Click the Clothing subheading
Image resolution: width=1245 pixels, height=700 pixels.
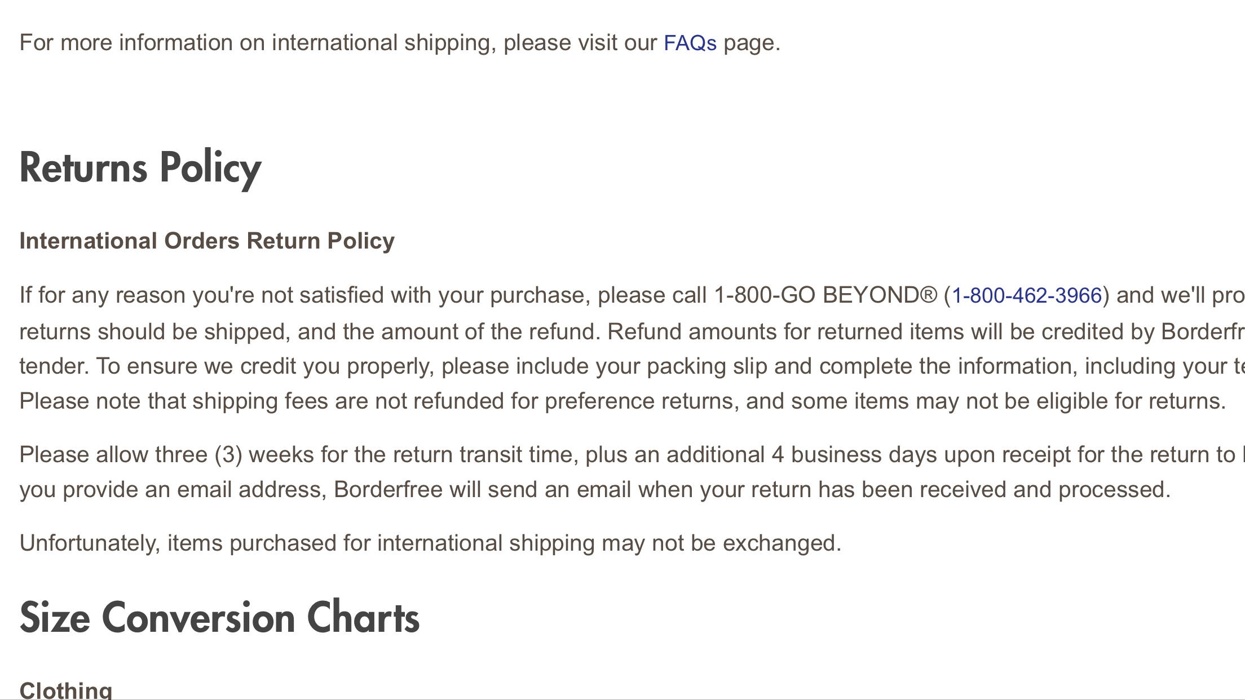point(66,690)
